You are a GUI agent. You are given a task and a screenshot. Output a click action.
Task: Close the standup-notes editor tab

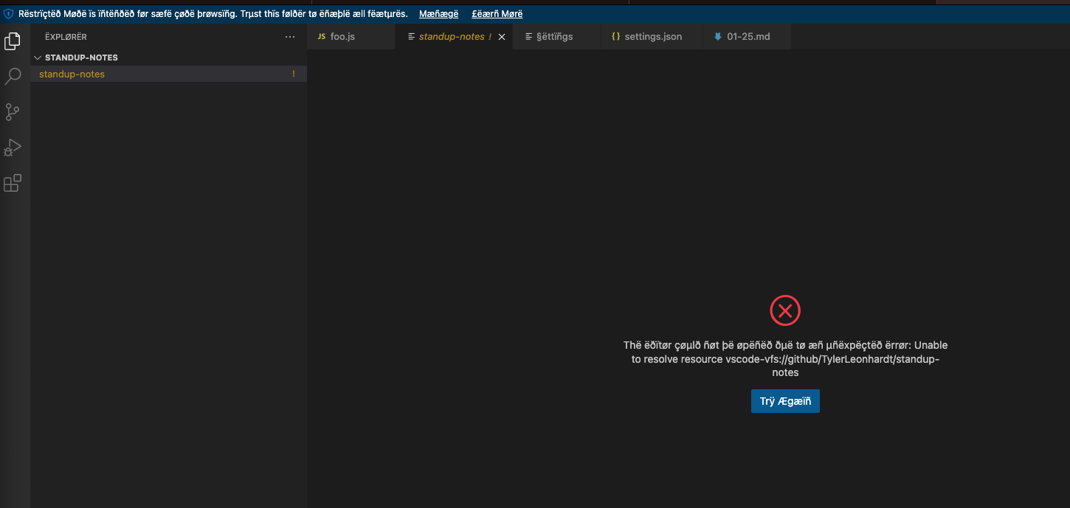coord(502,35)
